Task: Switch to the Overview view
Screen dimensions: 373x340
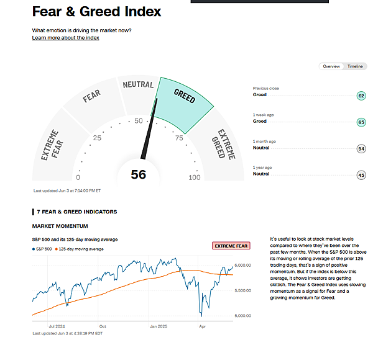Action: (x=331, y=66)
